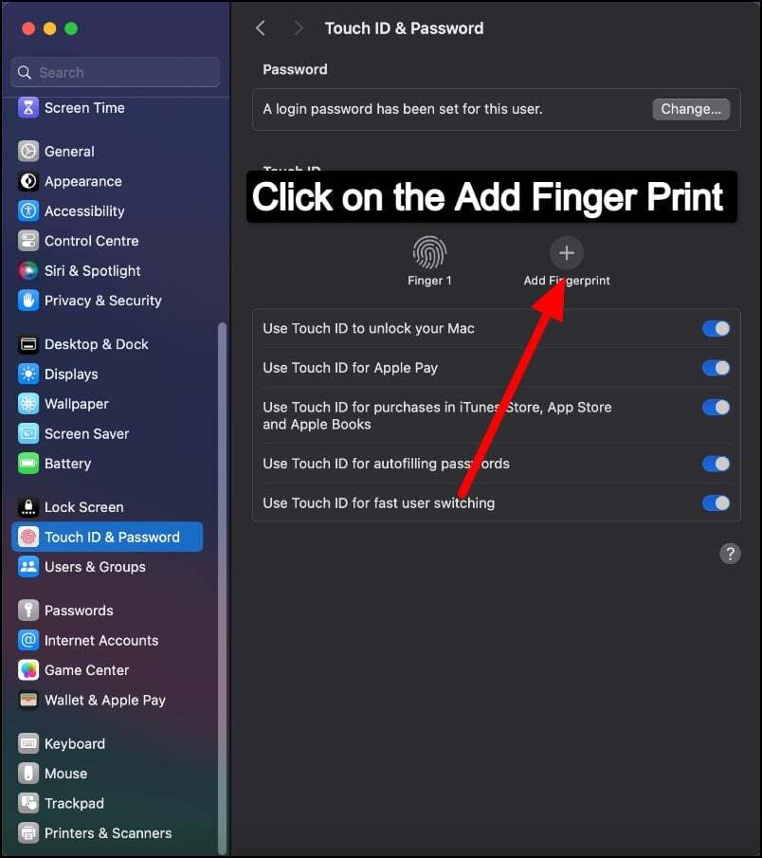Select Trackpad label in sidebar

tap(74, 803)
